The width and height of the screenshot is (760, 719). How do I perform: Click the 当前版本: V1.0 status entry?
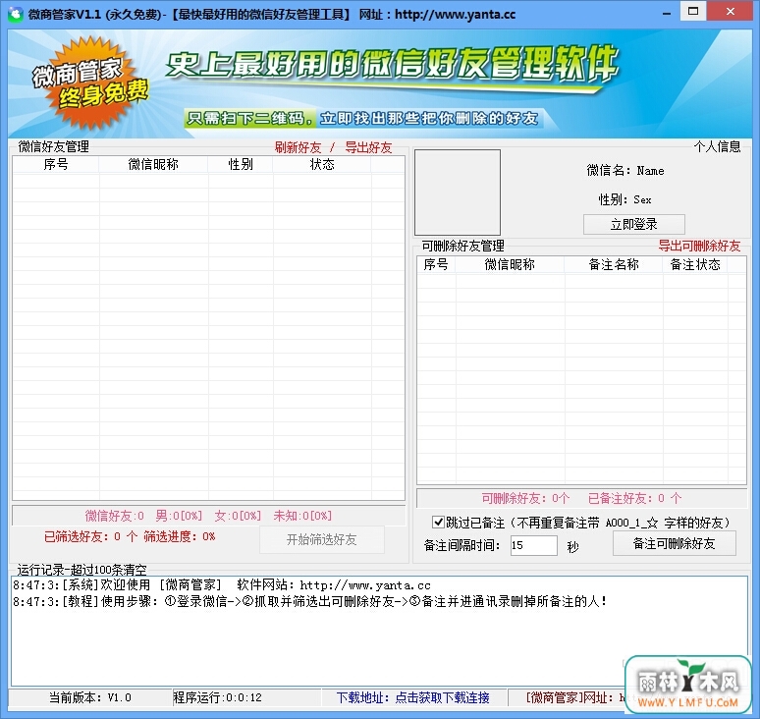click(89, 697)
